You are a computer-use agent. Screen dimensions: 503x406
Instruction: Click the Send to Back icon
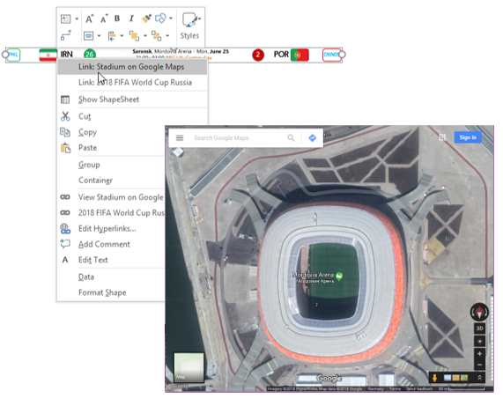[157, 36]
